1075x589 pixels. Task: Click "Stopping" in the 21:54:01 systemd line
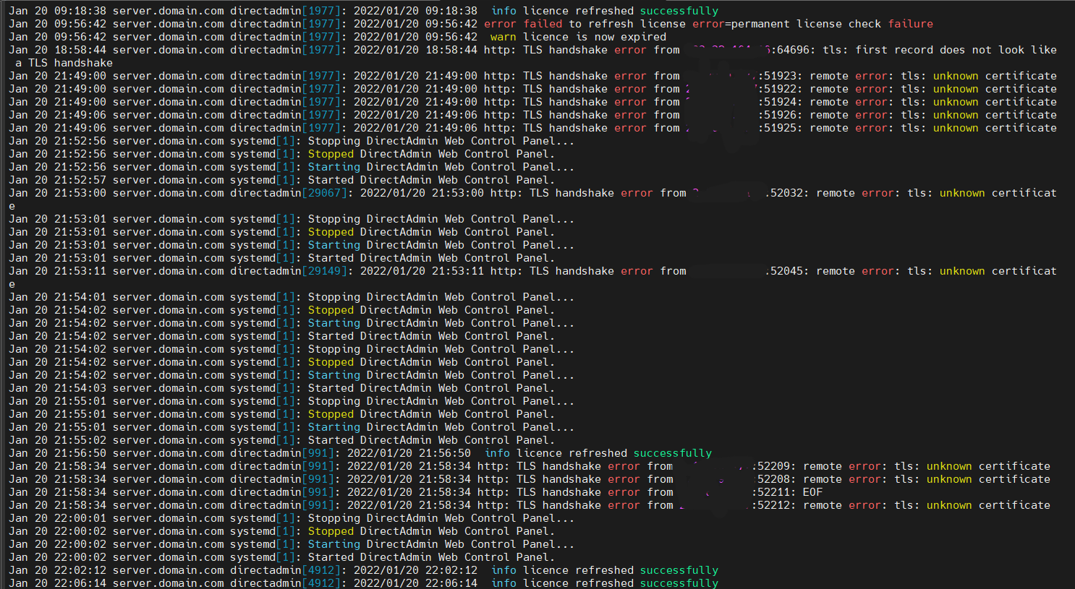point(333,297)
